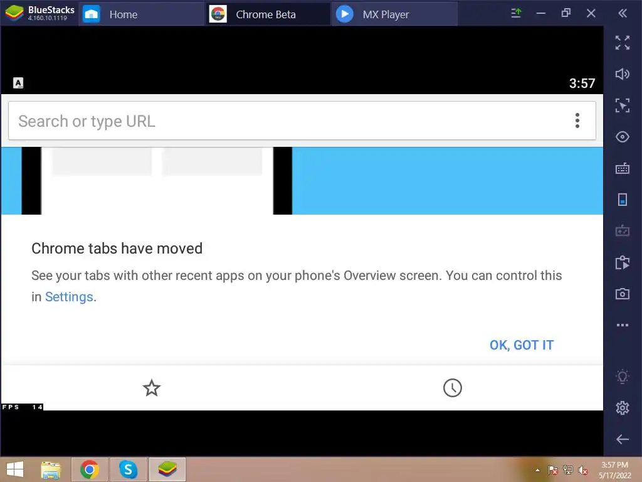642x482 pixels.
Task: Open BlueStacks settings gear
Action: point(623,408)
